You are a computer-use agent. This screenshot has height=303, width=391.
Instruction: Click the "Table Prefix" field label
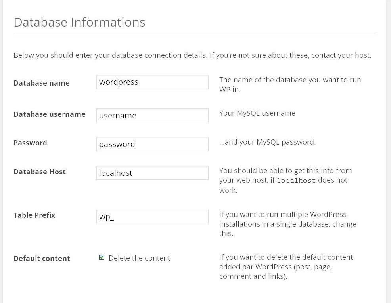click(x=34, y=215)
